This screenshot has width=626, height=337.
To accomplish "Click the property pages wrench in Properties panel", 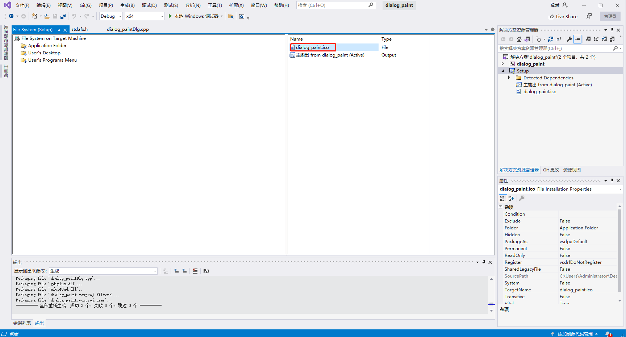I will tap(522, 198).
